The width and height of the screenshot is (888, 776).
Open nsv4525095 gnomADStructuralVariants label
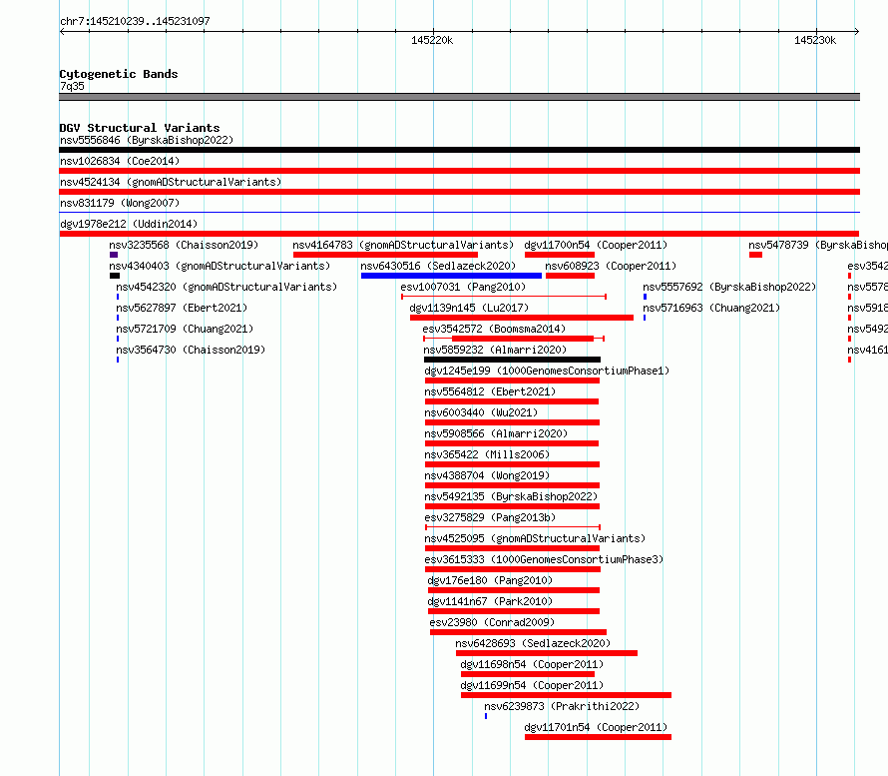[x=535, y=538]
